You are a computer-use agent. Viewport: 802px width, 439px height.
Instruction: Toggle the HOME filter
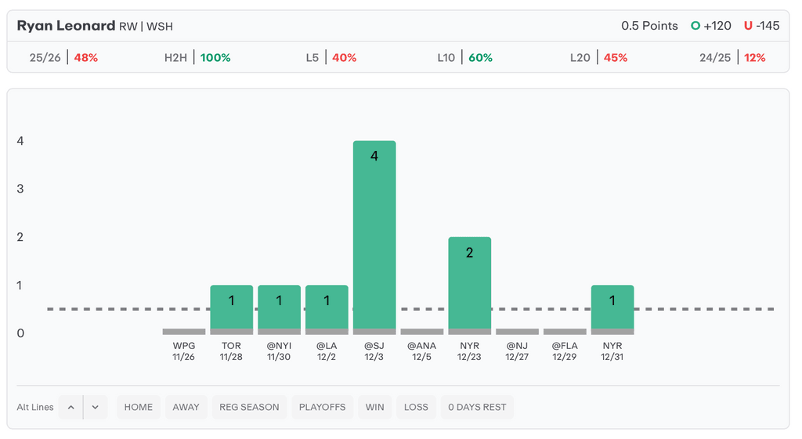139,407
